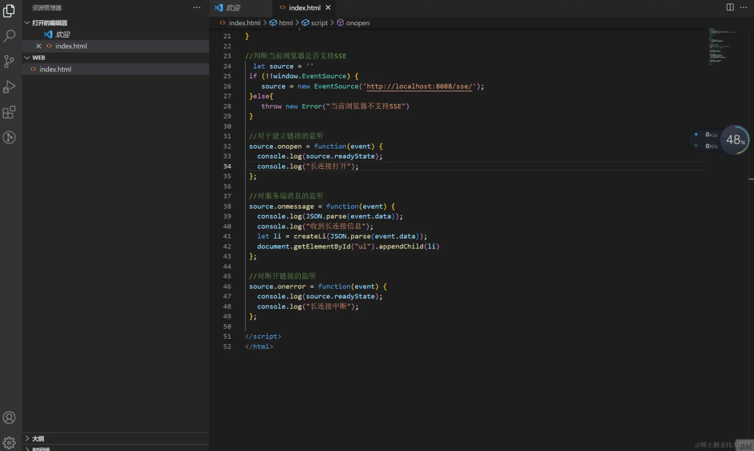The width and height of the screenshot is (754, 451).
Task: Open the Search view icon
Action: pyautogui.click(x=9, y=36)
